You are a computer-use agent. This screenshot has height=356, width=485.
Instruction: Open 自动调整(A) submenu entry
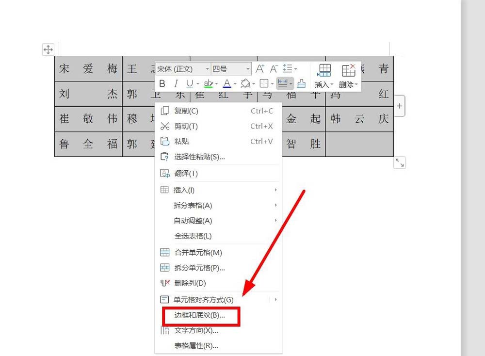click(x=218, y=221)
